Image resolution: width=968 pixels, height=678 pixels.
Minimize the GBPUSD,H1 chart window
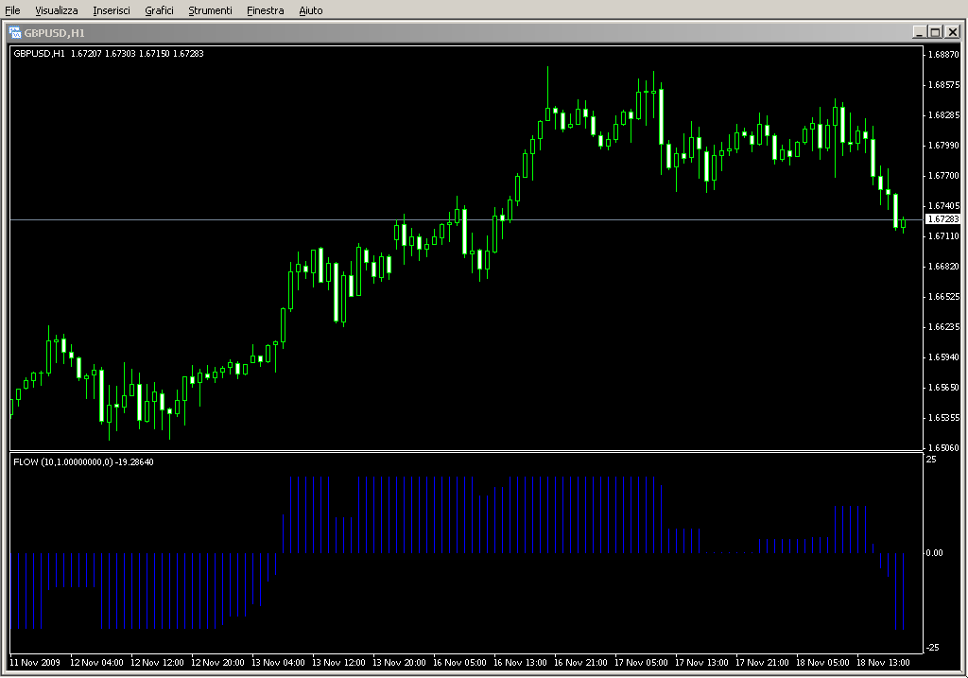(x=919, y=32)
